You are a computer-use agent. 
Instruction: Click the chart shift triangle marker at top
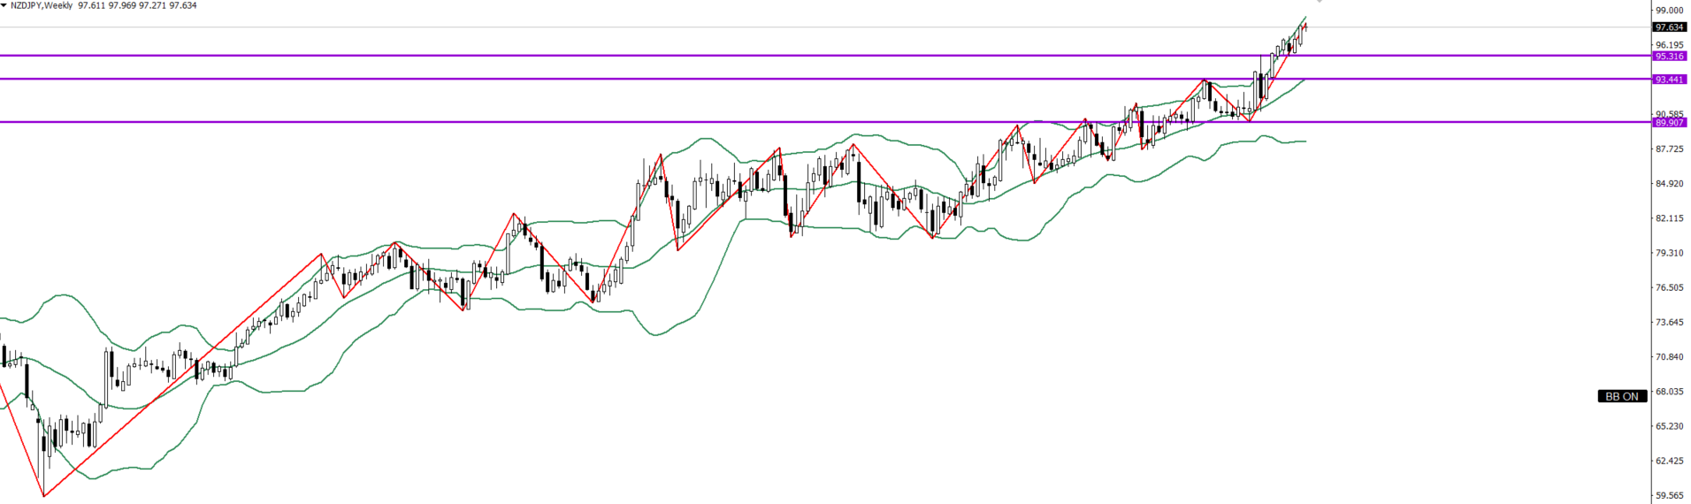(1320, 2)
